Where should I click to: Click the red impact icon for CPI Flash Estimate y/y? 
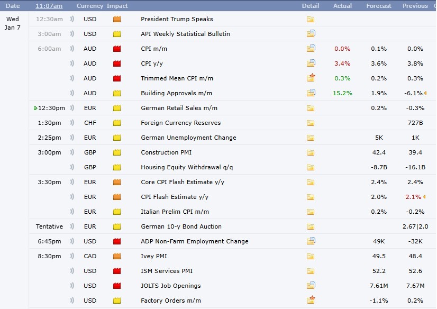point(116,197)
